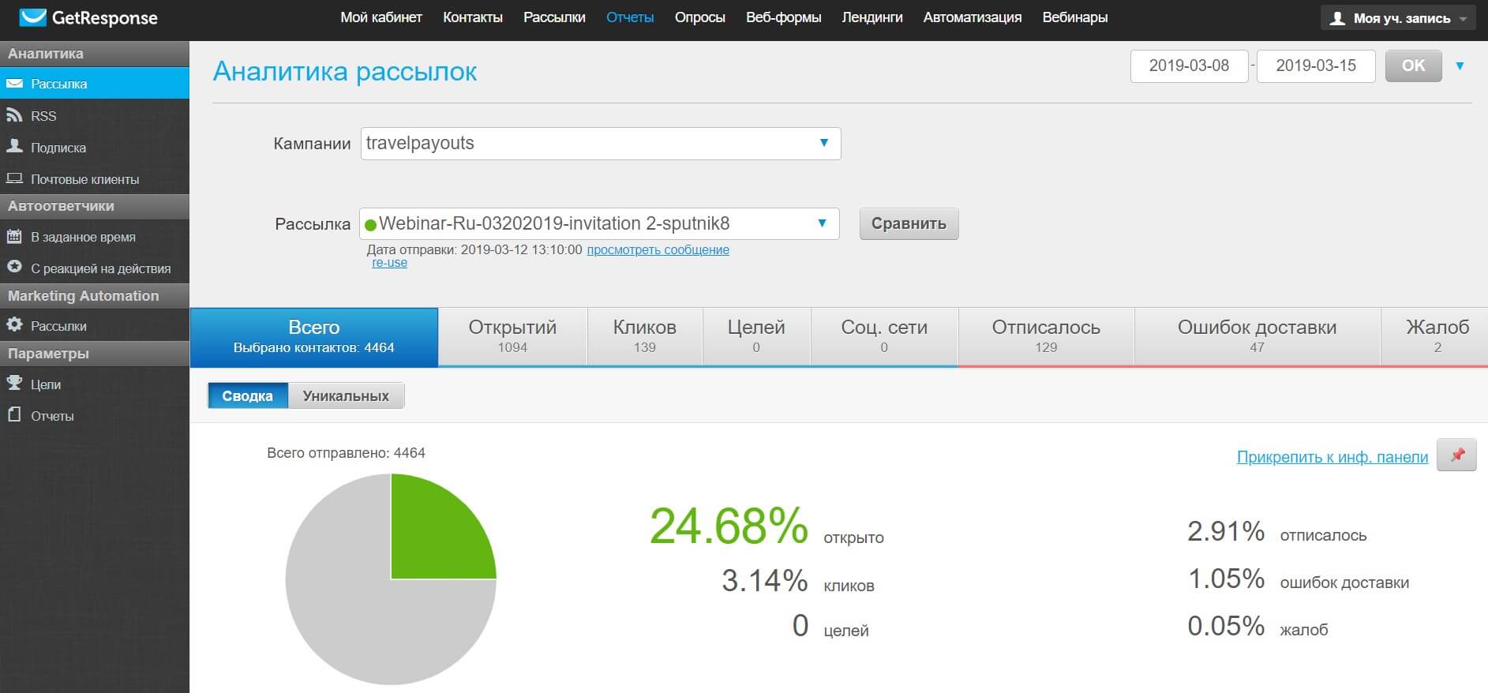This screenshot has width=1488, height=693.
Task: Click the Подписка person icon
Action: 14,147
